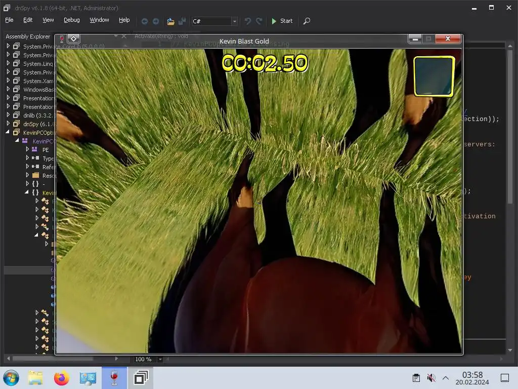The image size is (518, 389).
Task: Open the Edit menu
Action: point(28,20)
